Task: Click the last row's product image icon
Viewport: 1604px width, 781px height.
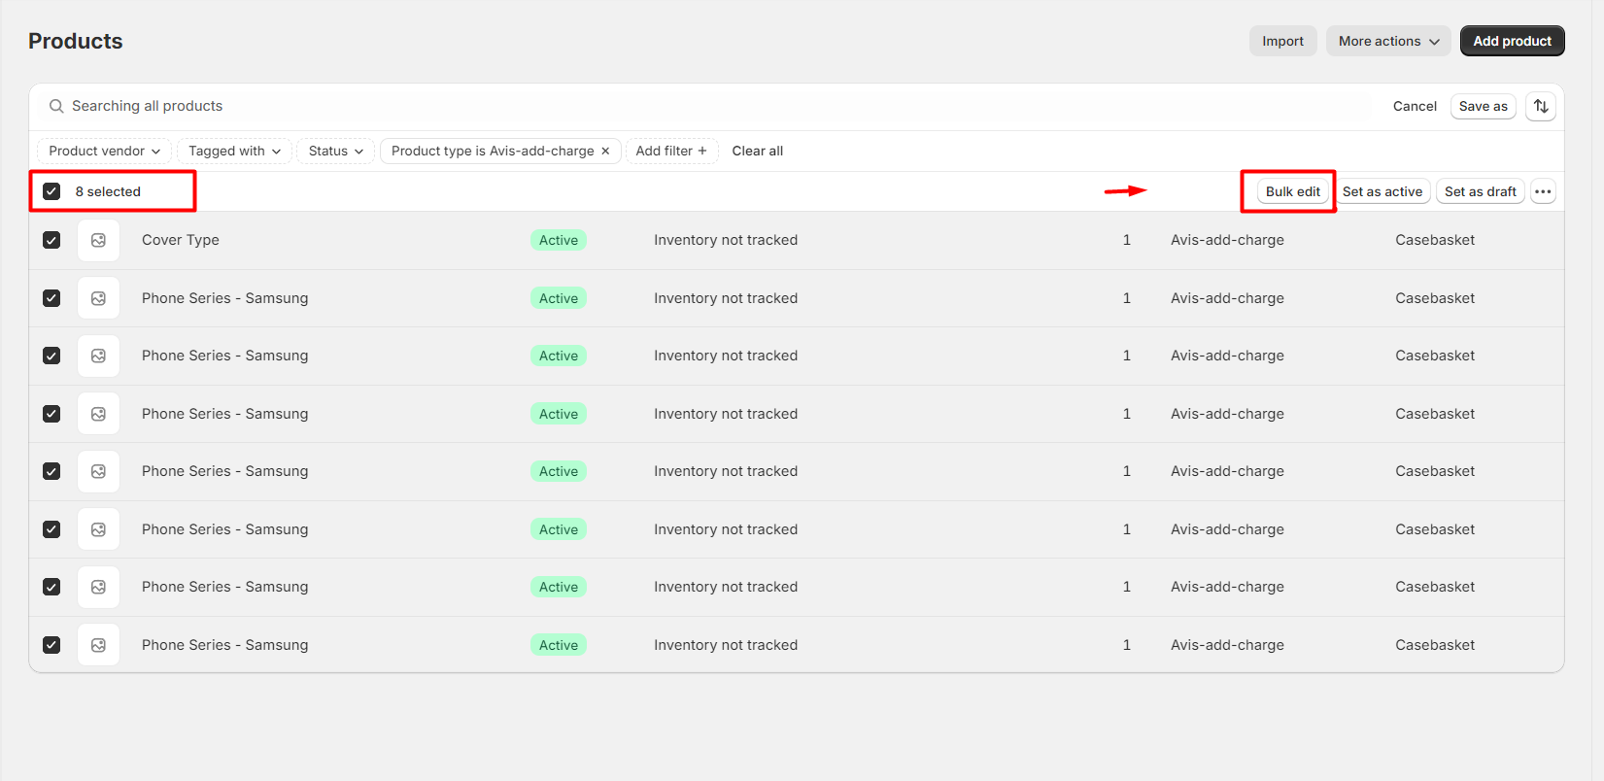Action: click(x=98, y=645)
